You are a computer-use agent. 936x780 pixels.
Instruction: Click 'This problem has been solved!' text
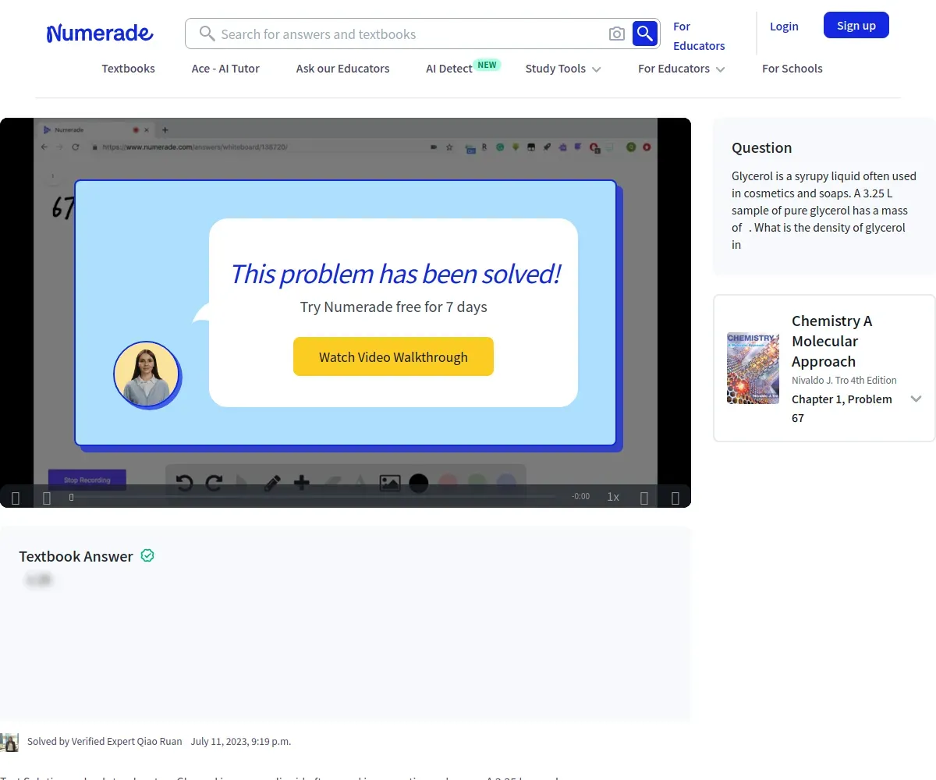tap(395, 274)
